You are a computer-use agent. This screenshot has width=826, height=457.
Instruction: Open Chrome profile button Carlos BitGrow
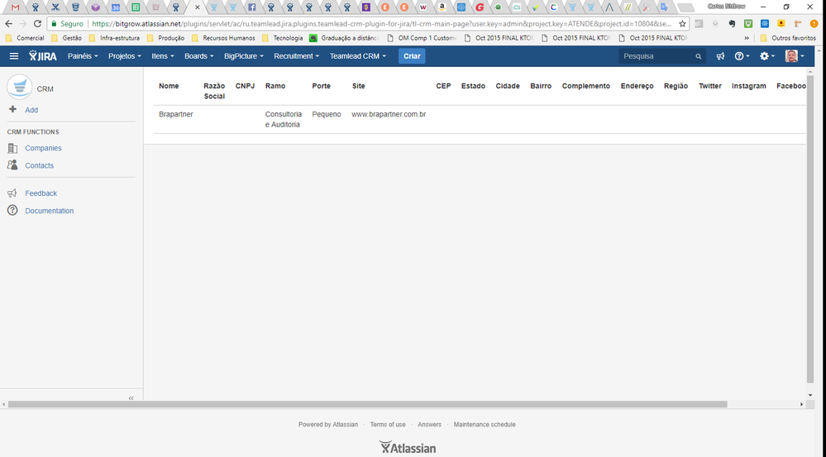pos(727,7)
